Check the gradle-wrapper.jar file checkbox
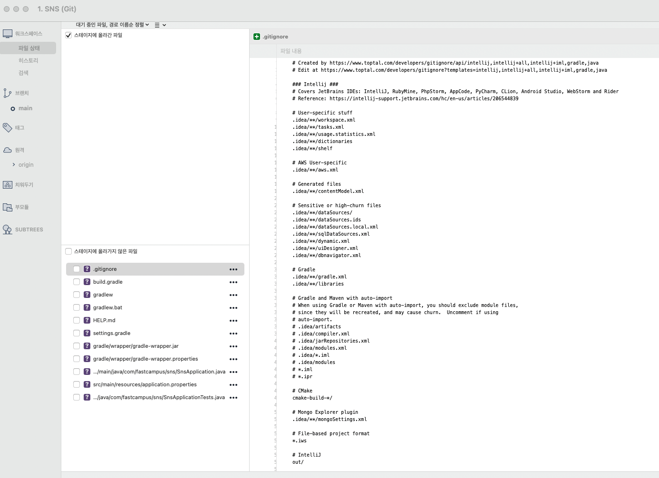This screenshot has height=478, width=659. pyautogui.click(x=77, y=346)
